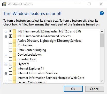Click the blue help question mark icon

pos(102,13)
